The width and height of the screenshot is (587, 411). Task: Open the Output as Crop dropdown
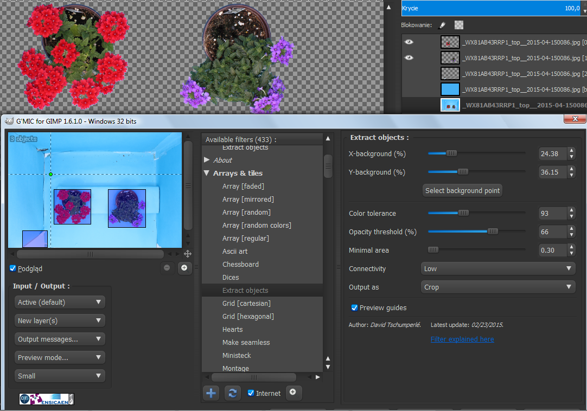pos(498,287)
